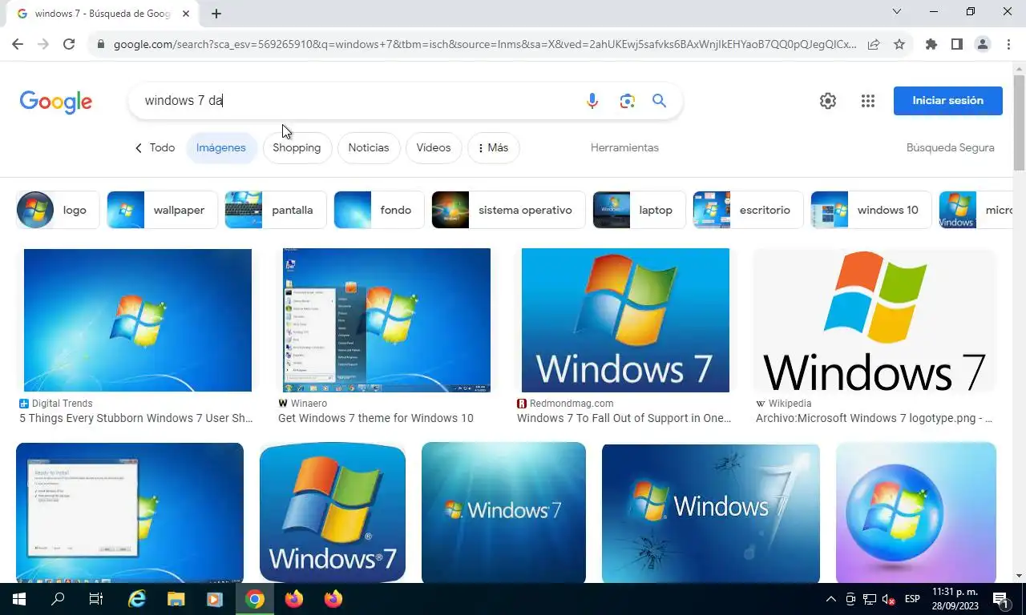Open the Winaero start menu screenshot
Image resolution: width=1026 pixels, height=615 pixels.
point(386,320)
